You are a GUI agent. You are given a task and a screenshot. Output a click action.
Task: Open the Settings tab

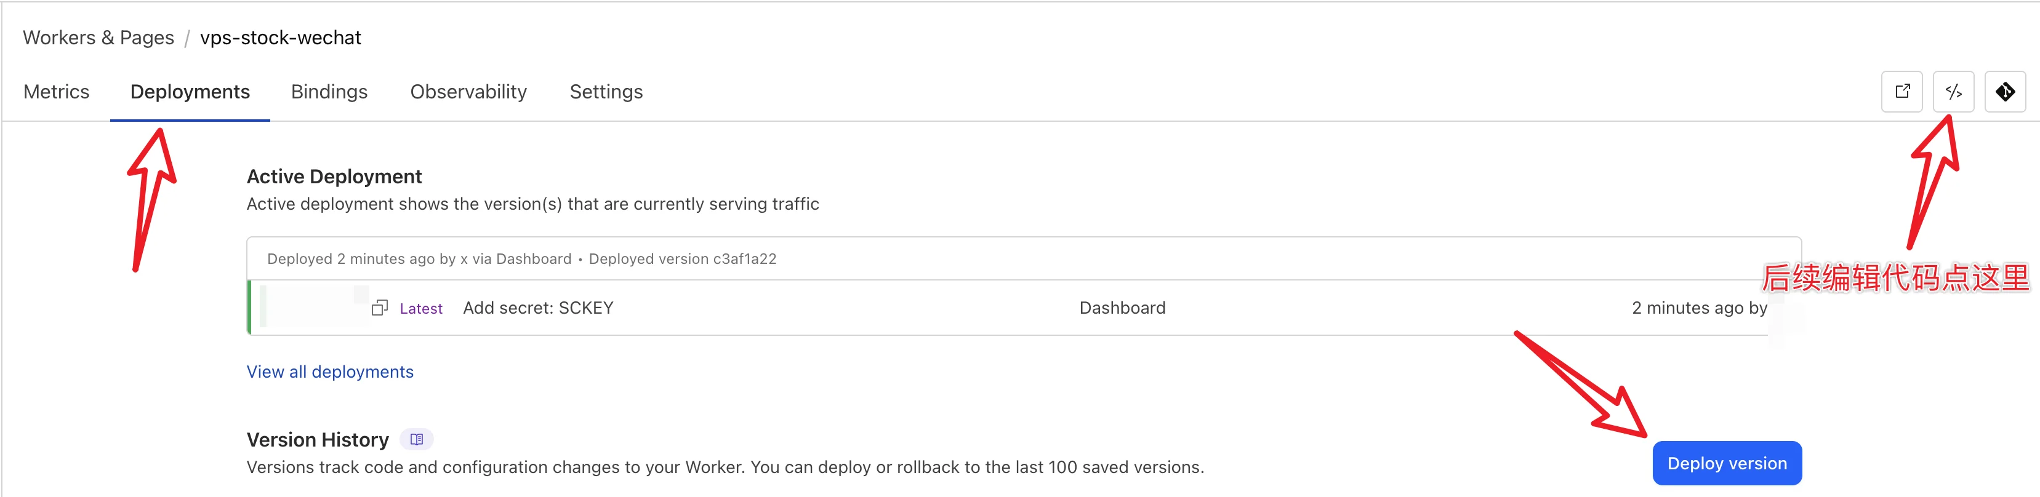click(606, 92)
